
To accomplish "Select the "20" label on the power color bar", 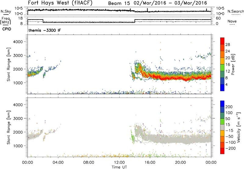I will coord(228,58).
